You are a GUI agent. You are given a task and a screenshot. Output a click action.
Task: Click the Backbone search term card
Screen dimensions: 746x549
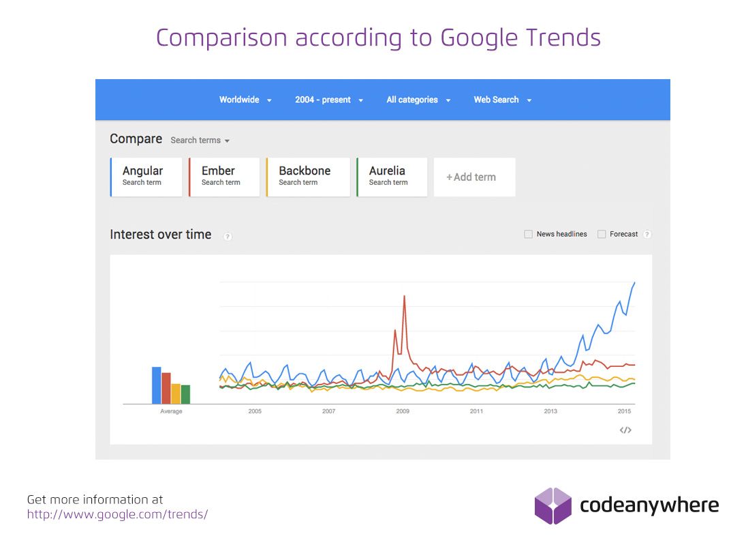click(x=308, y=177)
